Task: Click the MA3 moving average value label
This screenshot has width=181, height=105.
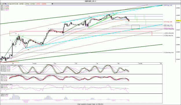Action: (x=5, y=8)
